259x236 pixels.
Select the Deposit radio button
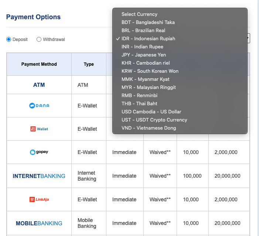tap(9, 40)
